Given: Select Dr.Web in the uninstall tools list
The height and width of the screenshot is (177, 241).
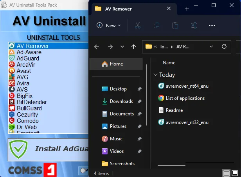Looking at the screenshot, I should tap(48, 127).
